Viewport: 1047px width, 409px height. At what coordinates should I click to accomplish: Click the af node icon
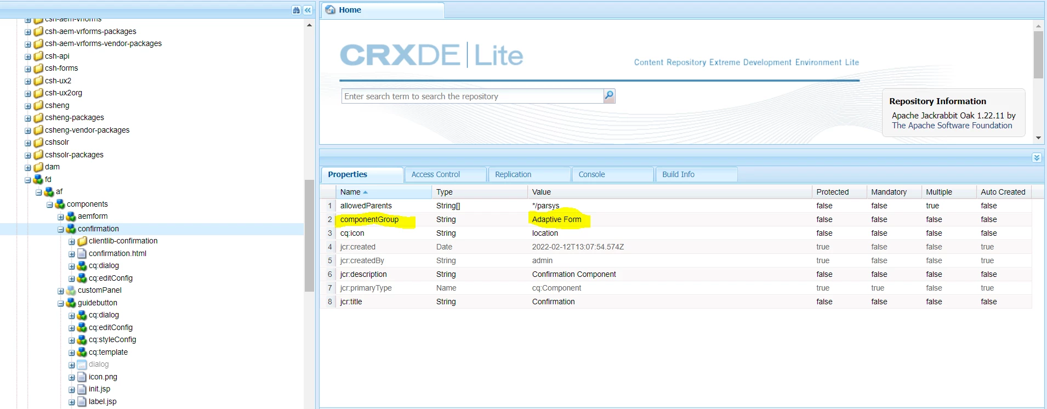click(x=49, y=191)
